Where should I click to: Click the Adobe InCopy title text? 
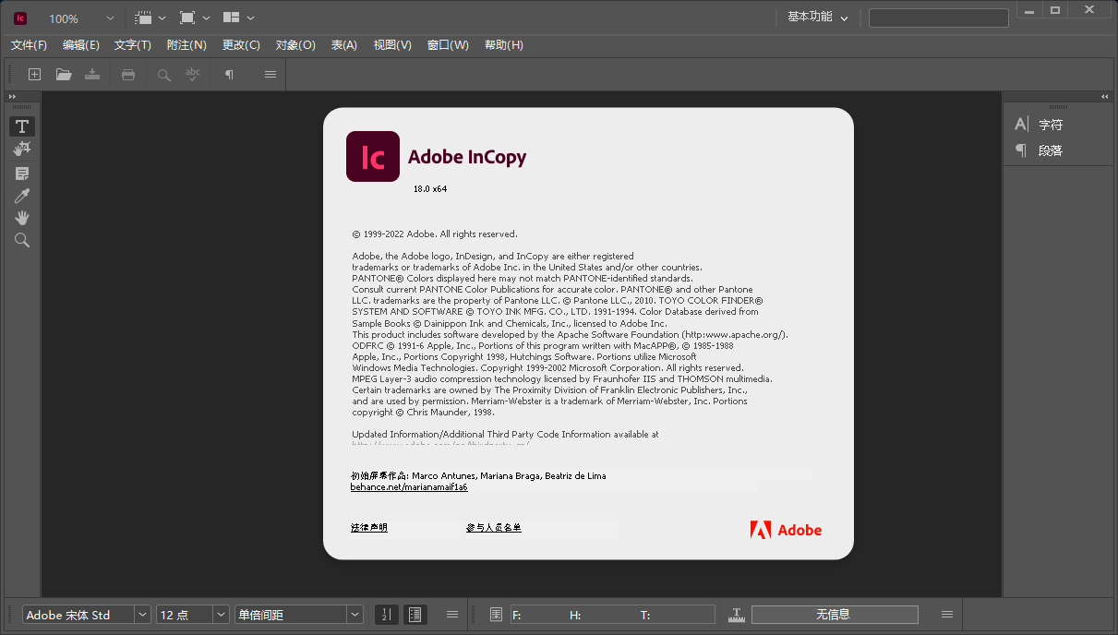tap(467, 157)
